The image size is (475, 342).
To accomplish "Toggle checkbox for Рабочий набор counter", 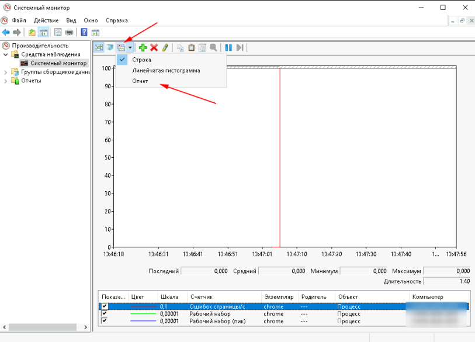I will coord(105,314).
